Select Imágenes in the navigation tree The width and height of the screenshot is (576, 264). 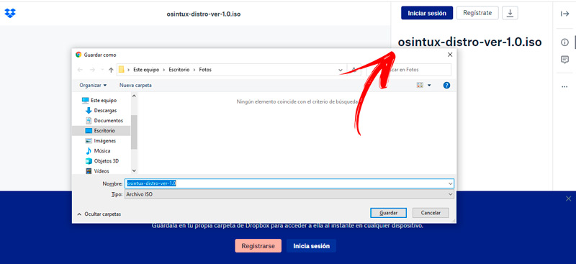pos(101,140)
